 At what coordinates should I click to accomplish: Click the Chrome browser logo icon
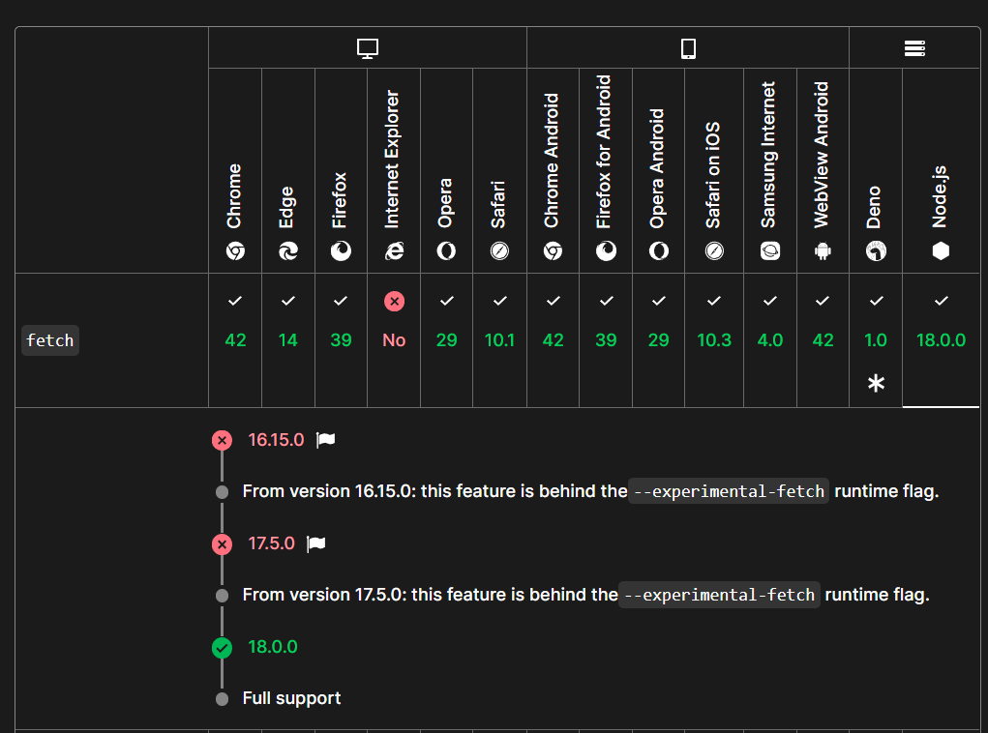tap(235, 251)
